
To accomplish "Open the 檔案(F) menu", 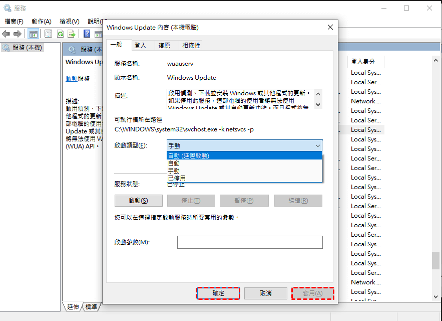I will pos(14,22).
